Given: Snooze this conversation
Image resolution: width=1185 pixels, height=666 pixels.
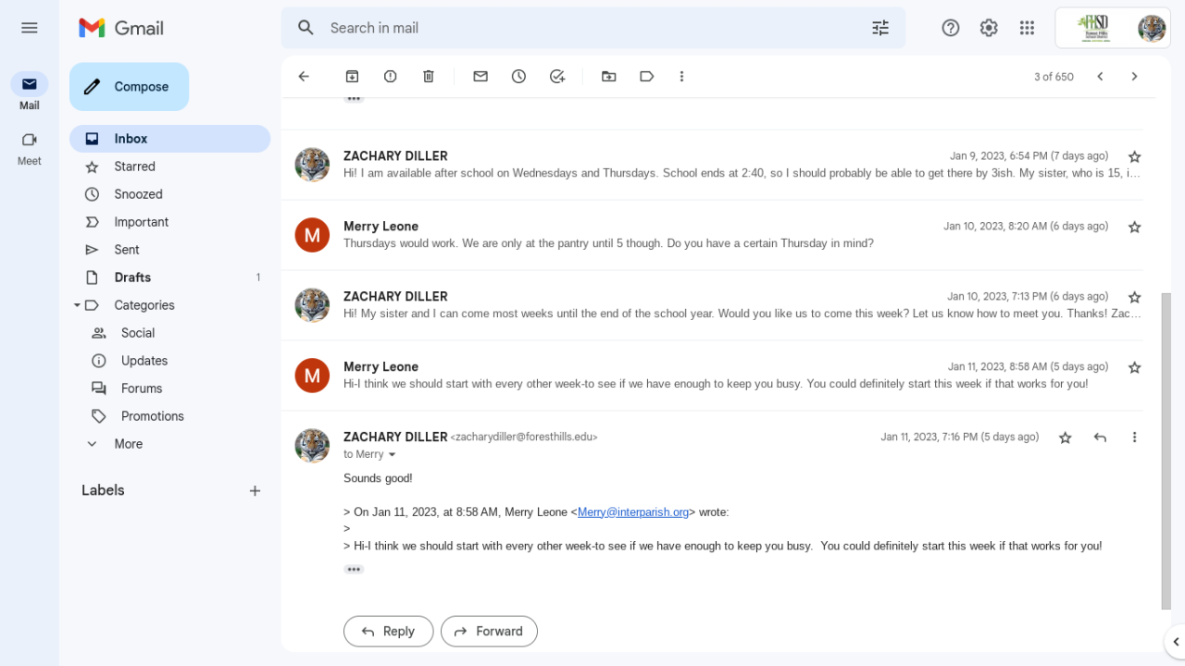Looking at the screenshot, I should click(518, 77).
